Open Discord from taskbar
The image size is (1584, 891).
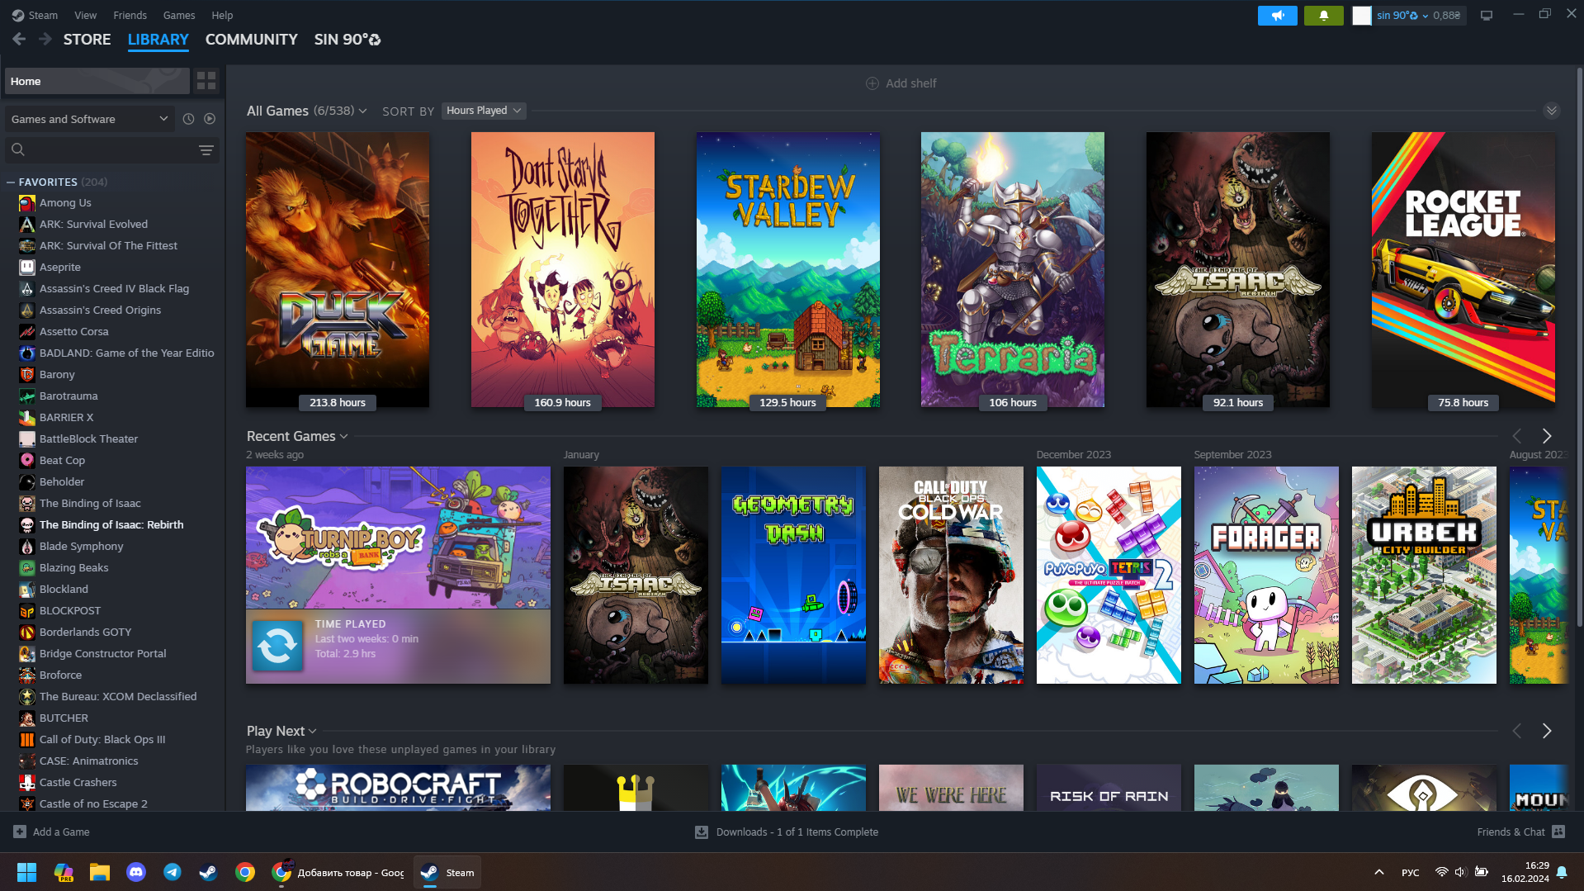pos(136,872)
